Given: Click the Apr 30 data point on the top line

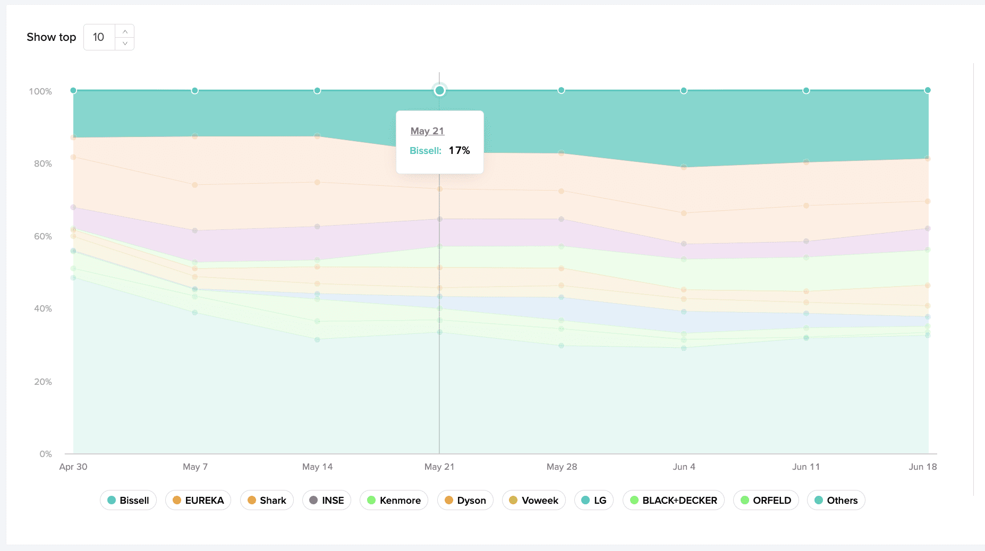Looking at the screenshot, I should pyautogui.click(x=72, y=90).
